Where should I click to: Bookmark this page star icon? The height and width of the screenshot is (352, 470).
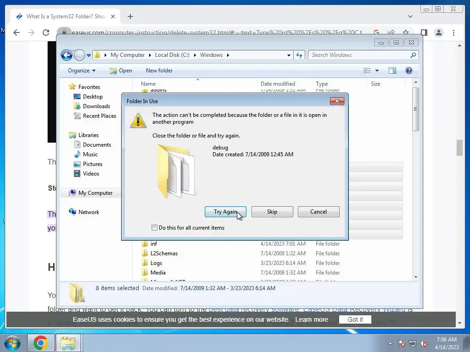point(406,33)
